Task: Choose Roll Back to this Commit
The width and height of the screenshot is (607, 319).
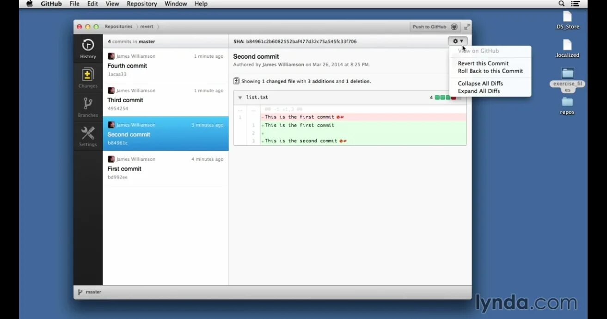Action: tap(490, 71)
